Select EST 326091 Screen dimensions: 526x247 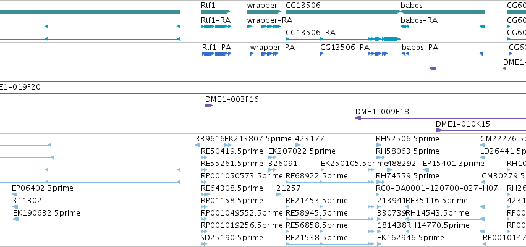[x=283, y=164]
